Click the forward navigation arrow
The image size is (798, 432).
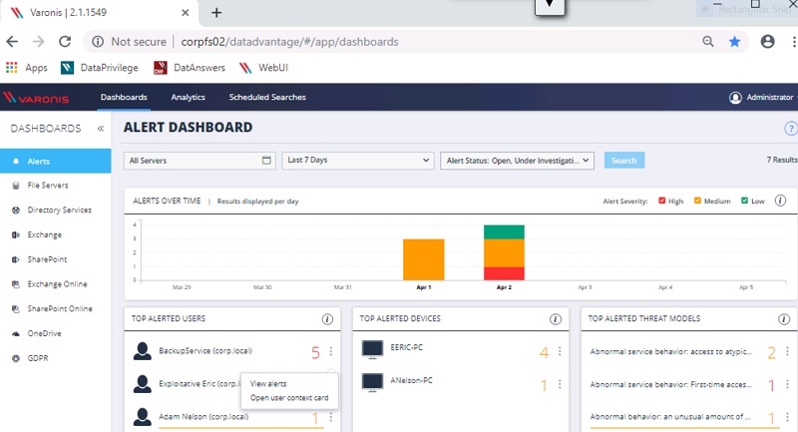click(x=38, y=42)
